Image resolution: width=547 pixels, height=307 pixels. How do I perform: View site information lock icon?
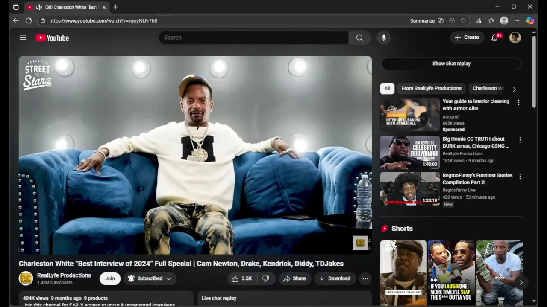coord(42,20)
